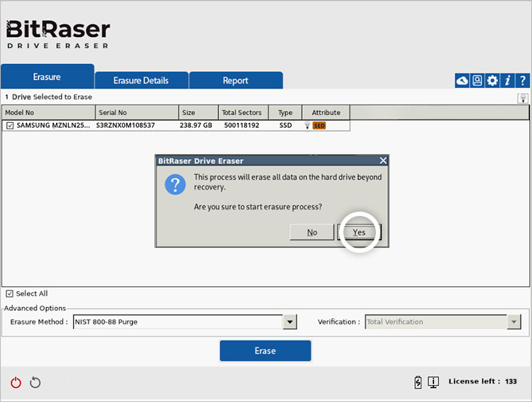The width and height of the screenshot is (532, 402).
Task: Sort by Size column header
Action: point(199,112)
